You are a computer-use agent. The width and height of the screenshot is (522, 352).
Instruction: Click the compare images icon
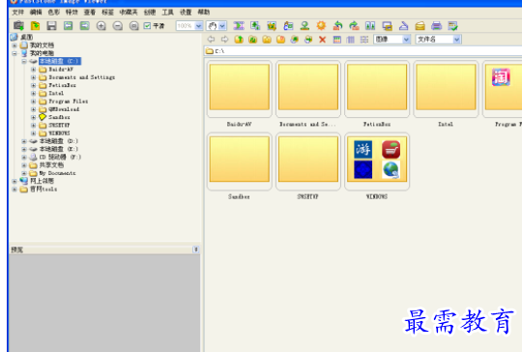pyautogui.click(x=370, y=26)
